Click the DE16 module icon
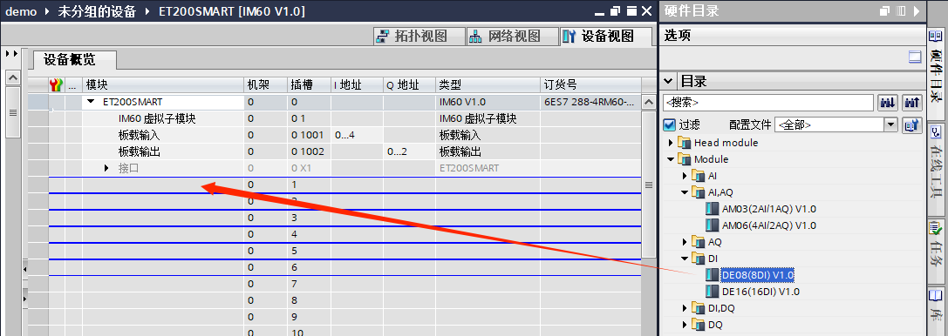This screenshot has height=336, width=948. pos(713,292)
